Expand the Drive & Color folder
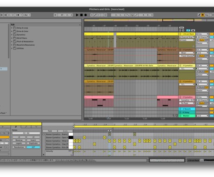This screenshot has width=214, height=177. point(12,31)
